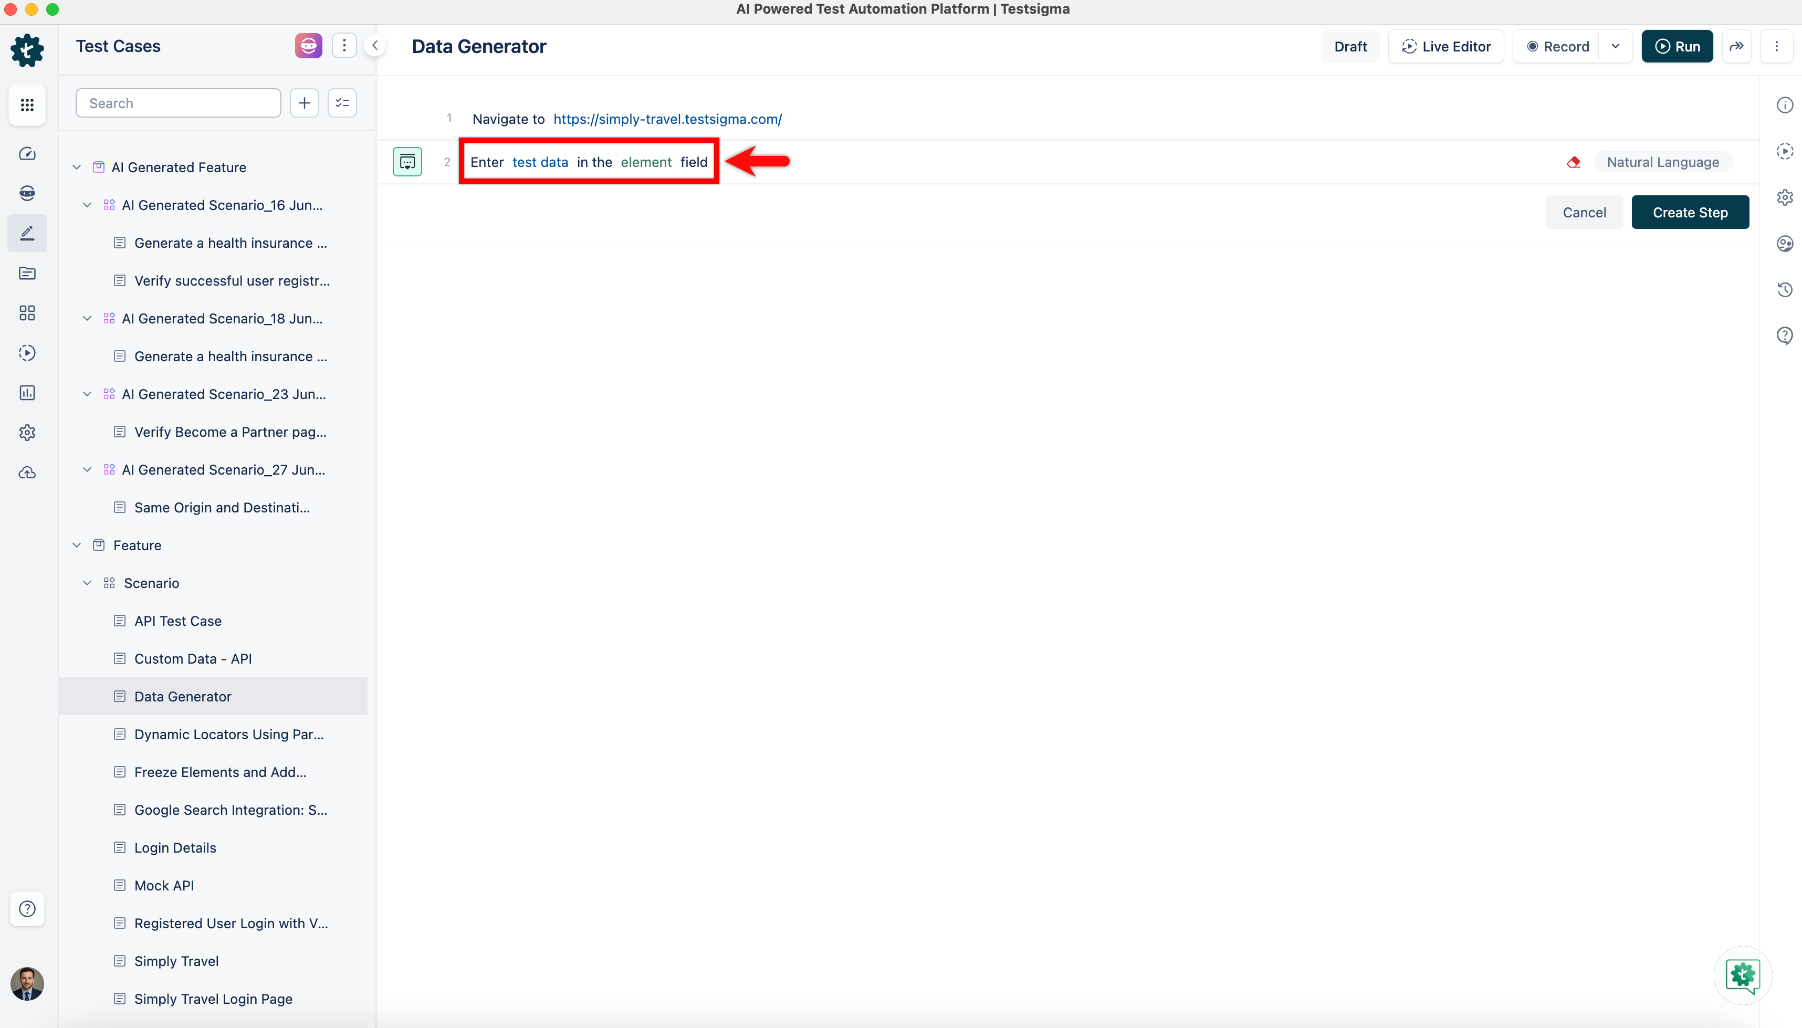Collapse the Test Cases side panel
This screenshot has height=1028, width=1802.
(x=375, y=46)
